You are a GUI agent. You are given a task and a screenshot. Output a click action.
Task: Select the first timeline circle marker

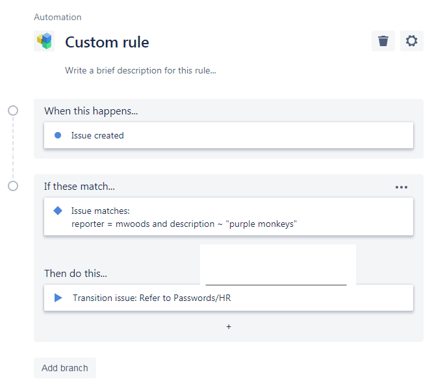point(13,111)
